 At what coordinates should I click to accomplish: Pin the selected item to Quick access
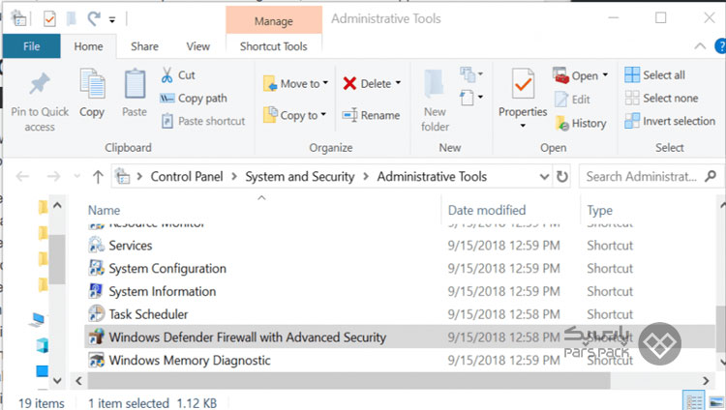coord(40,102)
